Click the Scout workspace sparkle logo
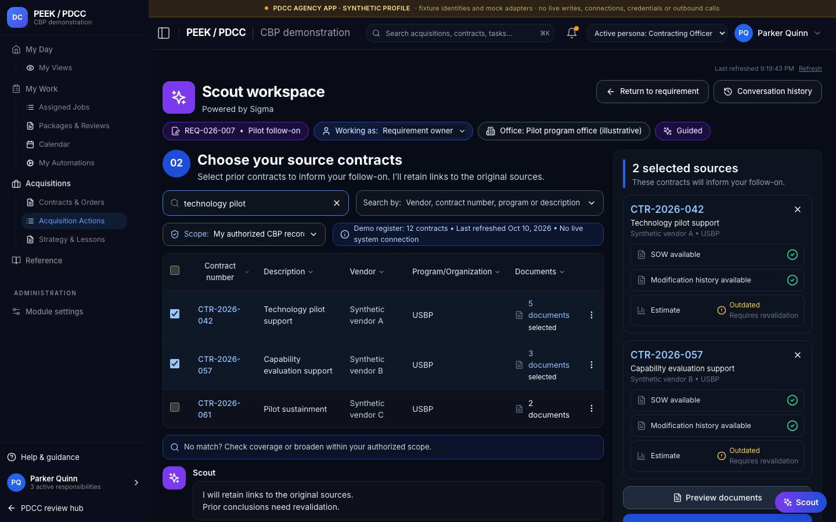The image size is (836, 522). click(179, 97)
